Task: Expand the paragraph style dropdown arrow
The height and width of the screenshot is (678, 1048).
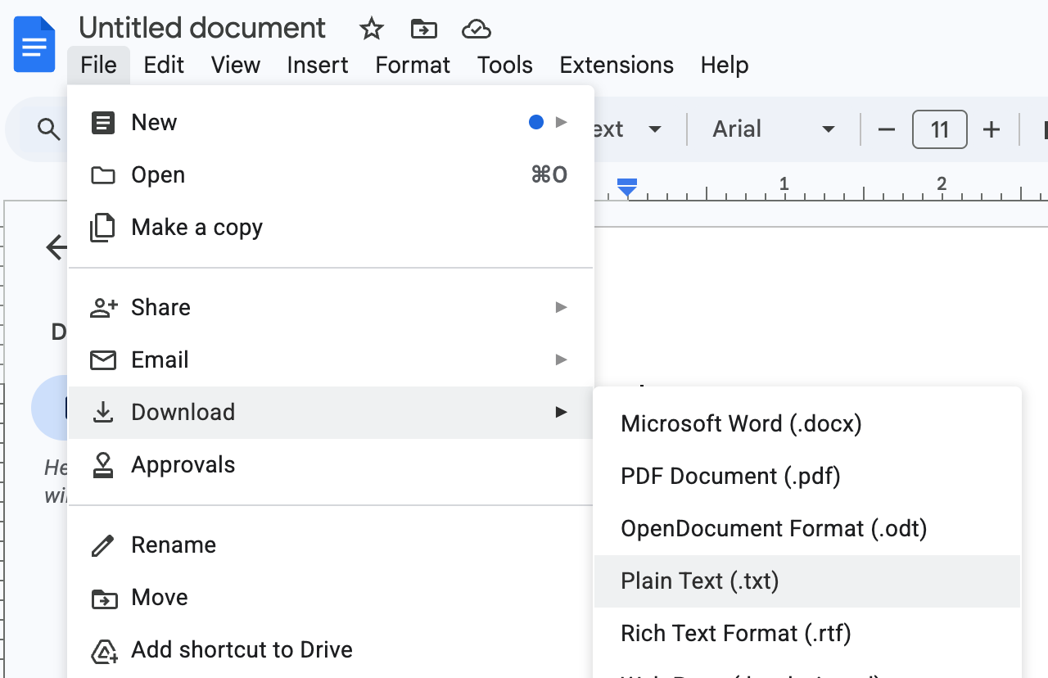Action: click(654, 129)
